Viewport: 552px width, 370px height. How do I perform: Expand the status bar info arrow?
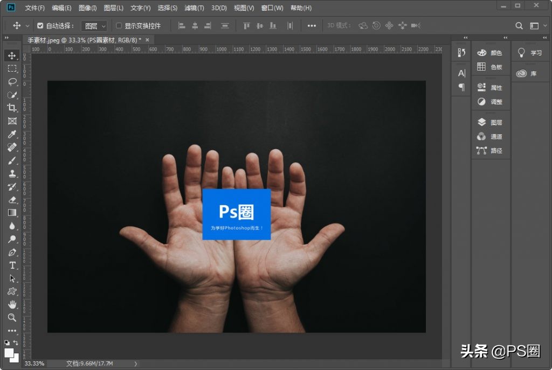(135, 364)
